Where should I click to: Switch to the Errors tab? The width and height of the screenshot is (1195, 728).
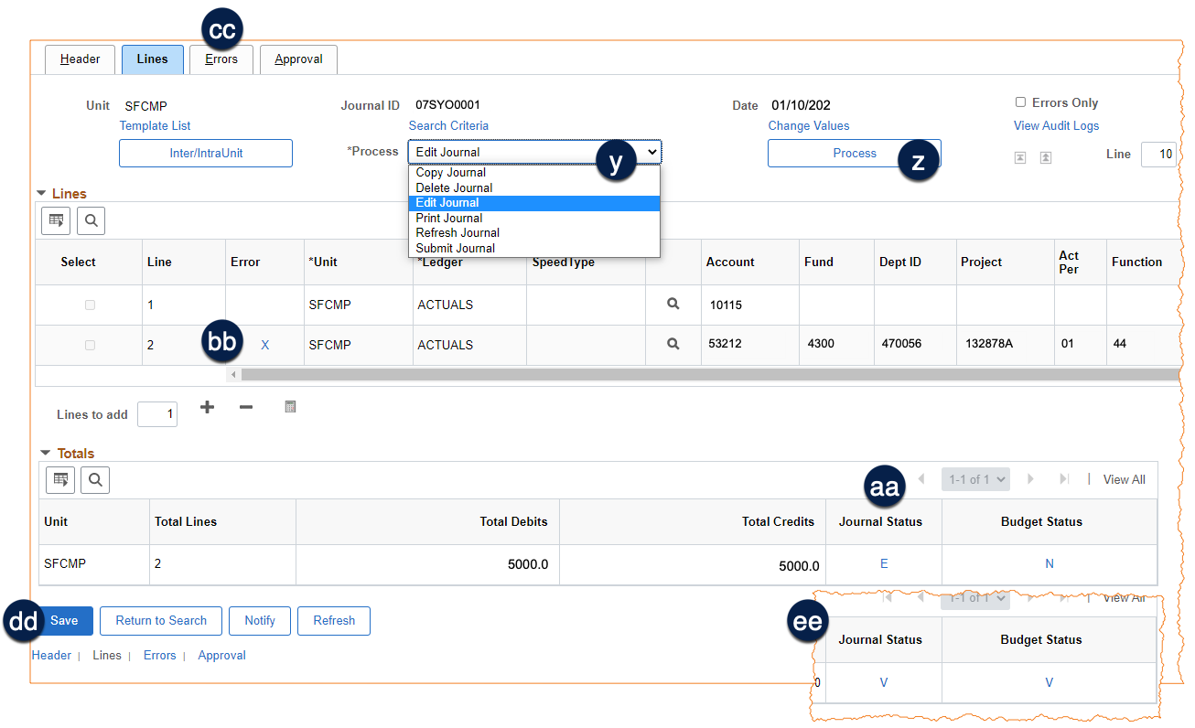point(221,59)
